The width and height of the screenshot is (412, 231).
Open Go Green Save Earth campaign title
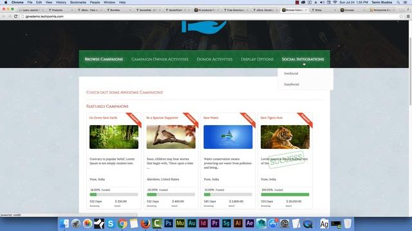[x=103, y=117]
